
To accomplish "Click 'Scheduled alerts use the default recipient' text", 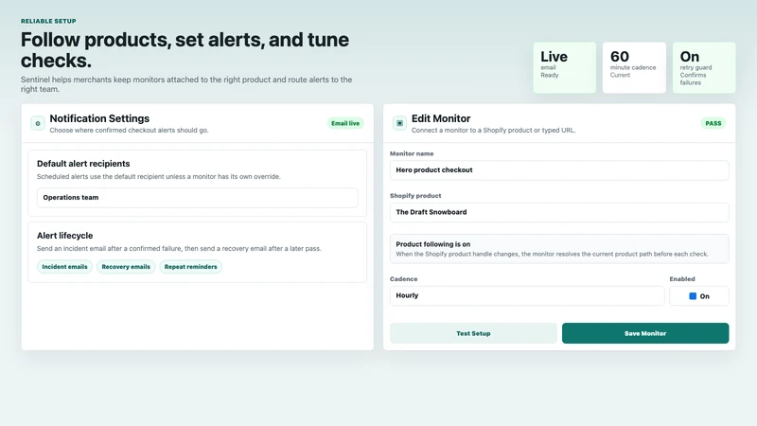I will [159, 177].
